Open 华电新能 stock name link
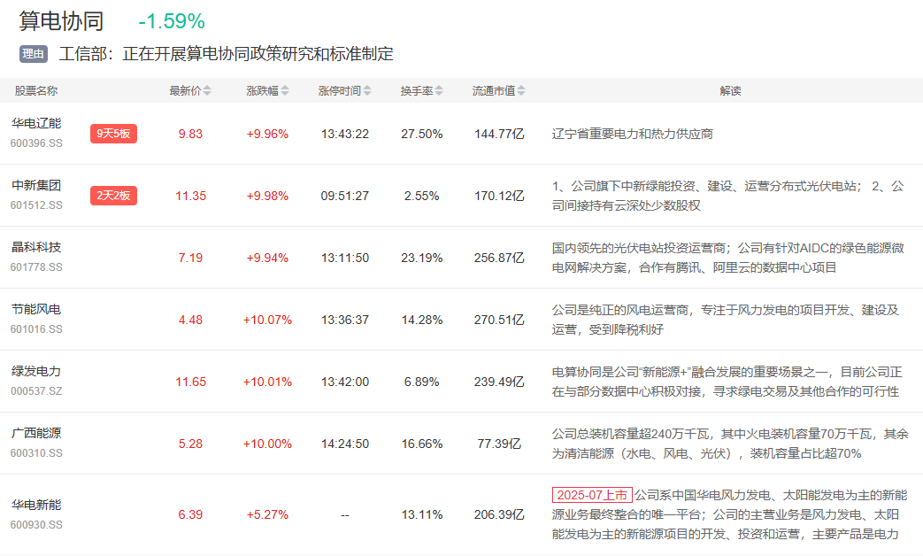923x556 pixels. coord(36,504)
